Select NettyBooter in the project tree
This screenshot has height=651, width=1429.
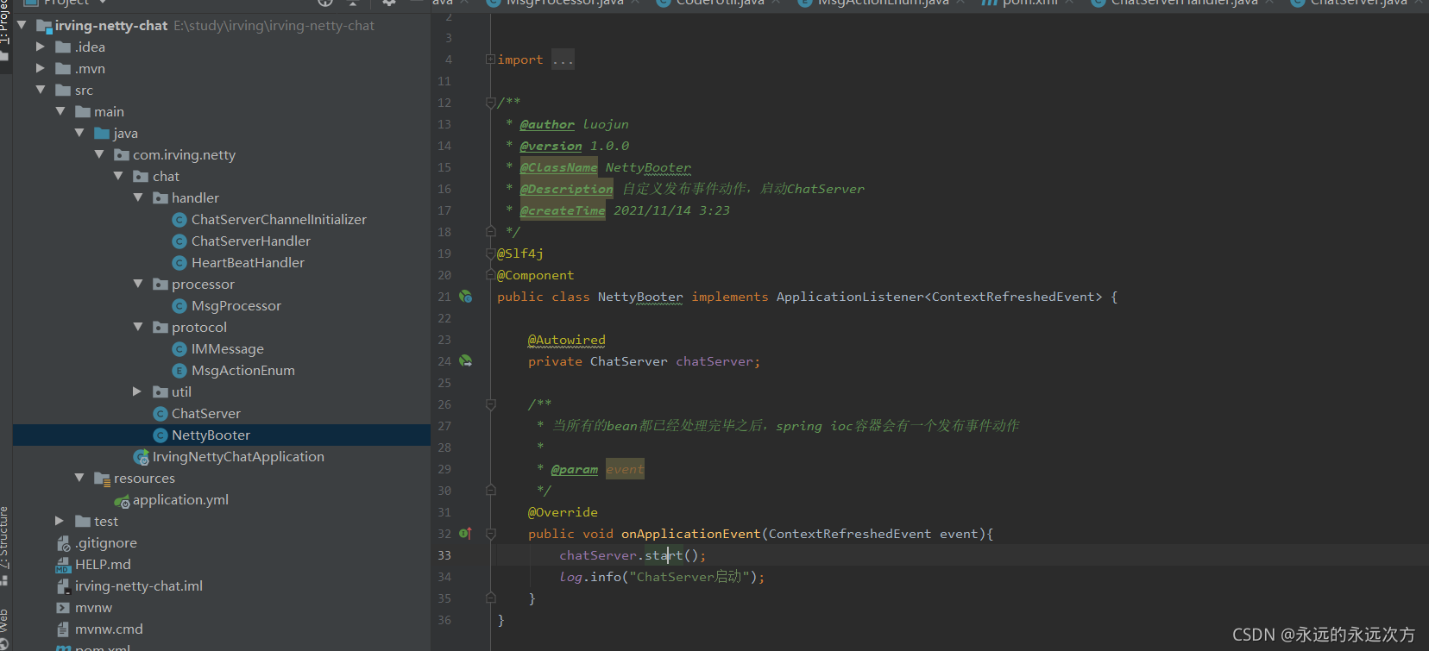click(222, 435)
